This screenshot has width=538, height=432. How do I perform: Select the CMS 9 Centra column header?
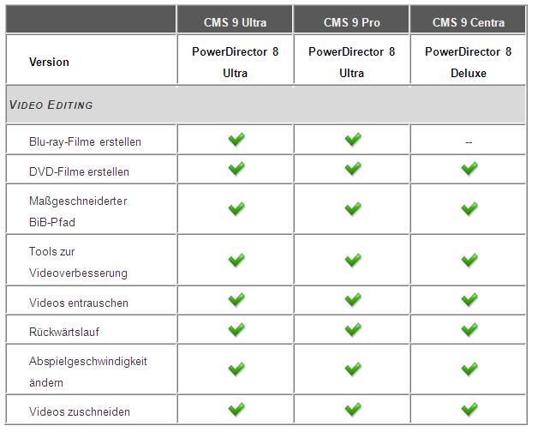(469, 22)
